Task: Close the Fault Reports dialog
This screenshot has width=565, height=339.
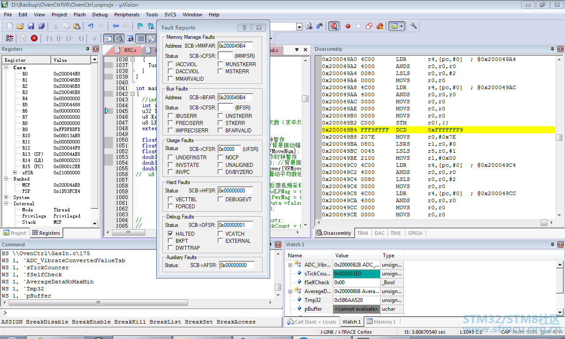Action: click(x=260, y=27)
